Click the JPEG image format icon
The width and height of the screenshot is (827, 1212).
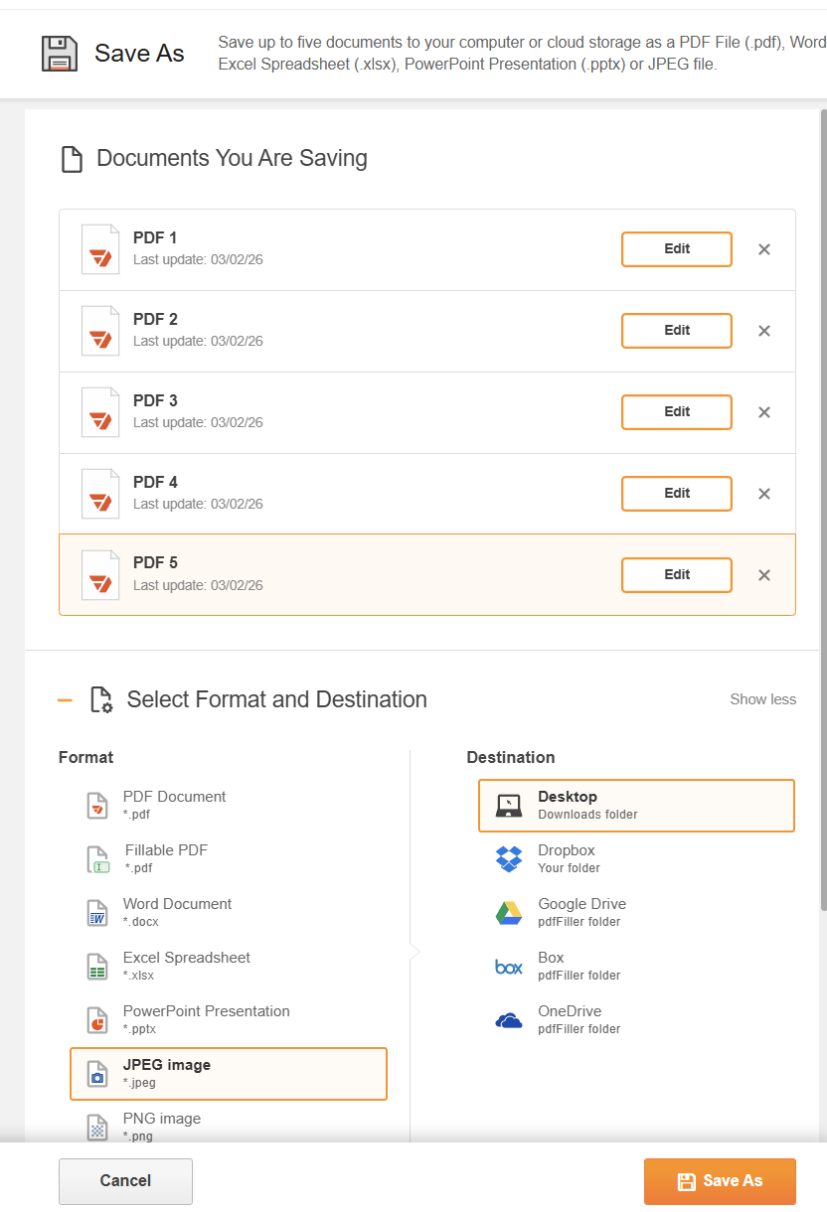[96, 1073]
